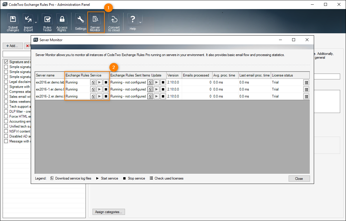Screen dimensions: 346x221
Task: Open Access Rights toolbar icon
Action: (x=62, y=23)
